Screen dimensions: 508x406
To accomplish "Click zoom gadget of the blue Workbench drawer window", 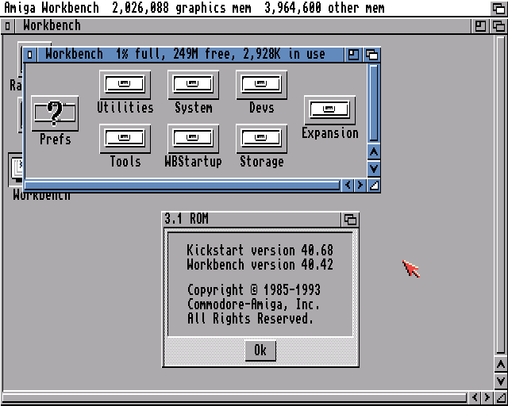I will point(353,55).
